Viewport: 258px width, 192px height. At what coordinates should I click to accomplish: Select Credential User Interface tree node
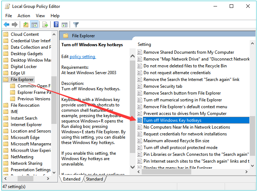coord(31,41)
